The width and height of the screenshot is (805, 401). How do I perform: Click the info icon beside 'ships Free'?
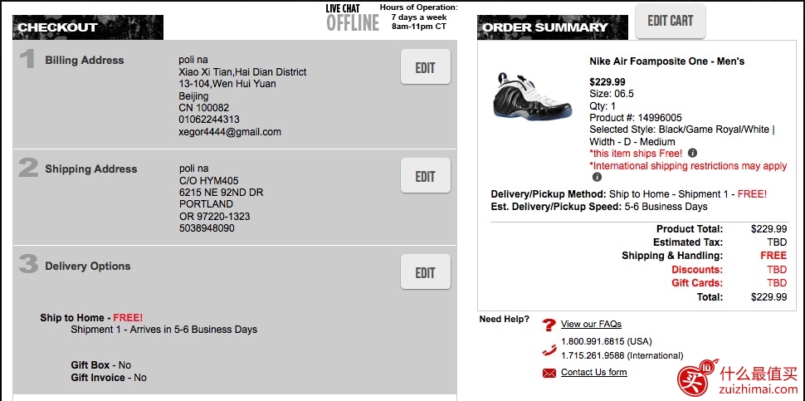tap(693, 153)
